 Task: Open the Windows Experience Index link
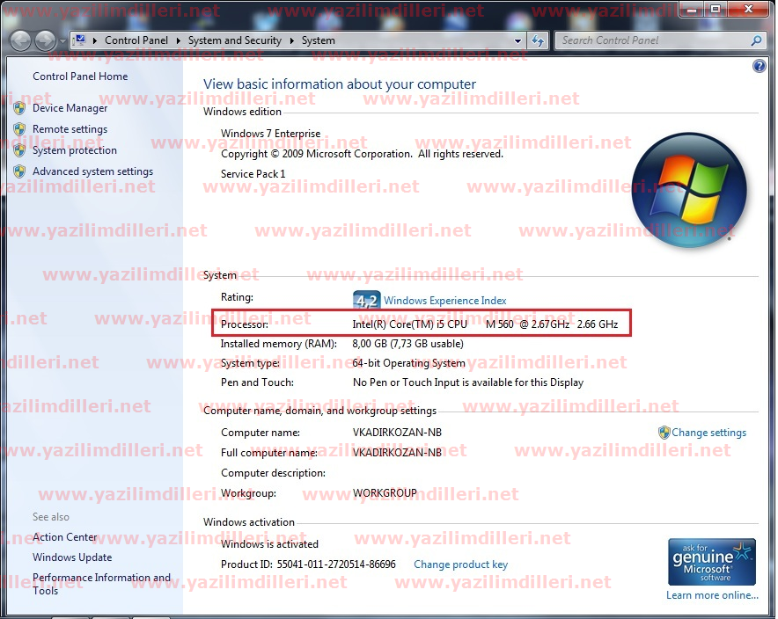pyautogui.click(x=444, y=301)
